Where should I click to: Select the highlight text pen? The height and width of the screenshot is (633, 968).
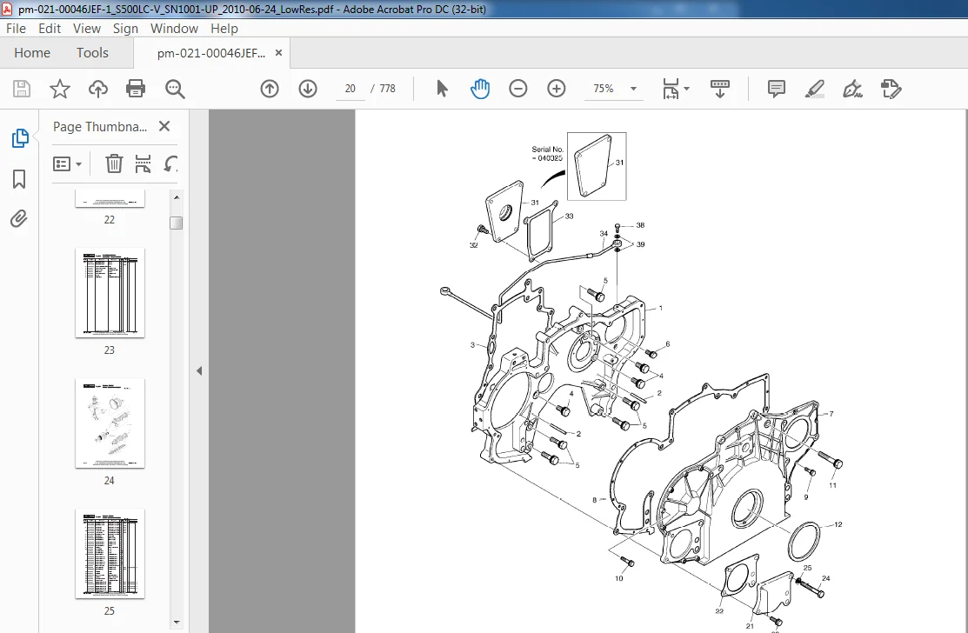[815, 89]
